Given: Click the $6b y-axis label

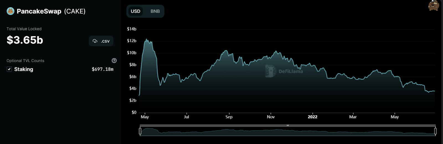Looking at the screenshot, I should 133,77.
